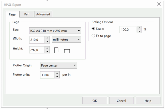Screen dimensions: 165x109
Task: Click the Height value field 297,0
Action: 37,50
